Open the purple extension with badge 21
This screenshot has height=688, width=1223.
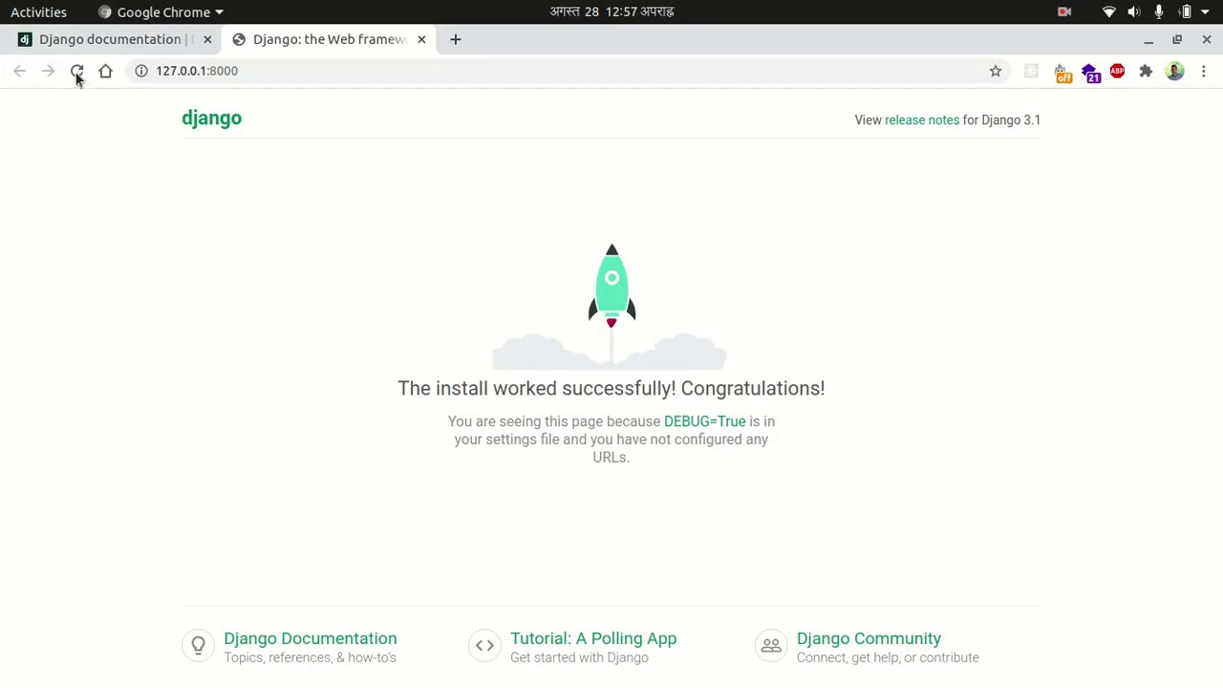(1090, 73)
